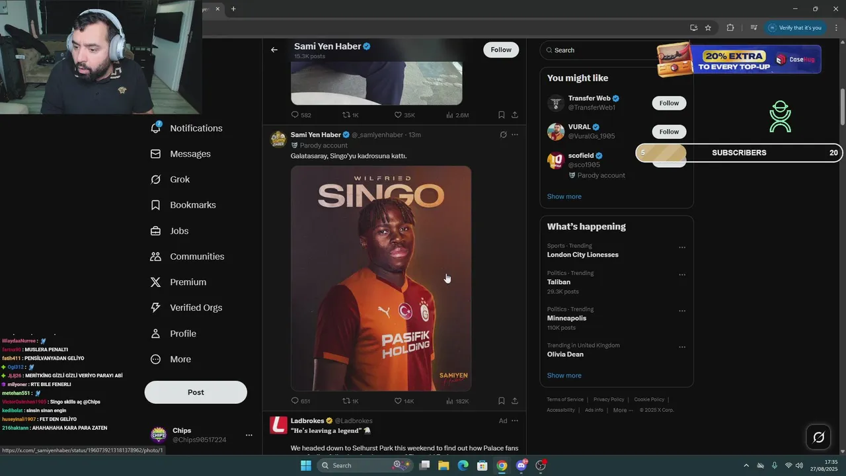Viewport: 846px width, 476px height.
Task: View analytics of Singo post with 182K views
Action: click(x=457, y=401)
